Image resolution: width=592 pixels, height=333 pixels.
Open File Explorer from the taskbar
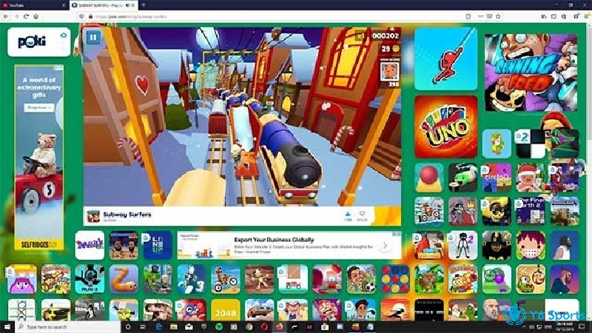174,327
